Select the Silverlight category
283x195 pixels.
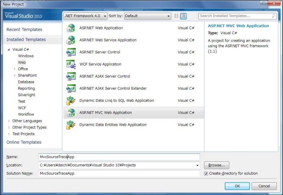(27, 95)
